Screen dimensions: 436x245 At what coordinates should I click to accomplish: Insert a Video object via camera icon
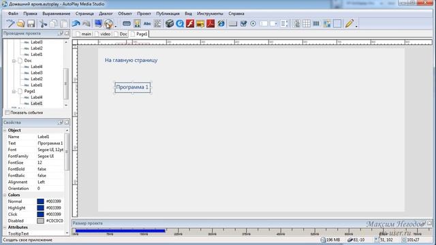170,24
